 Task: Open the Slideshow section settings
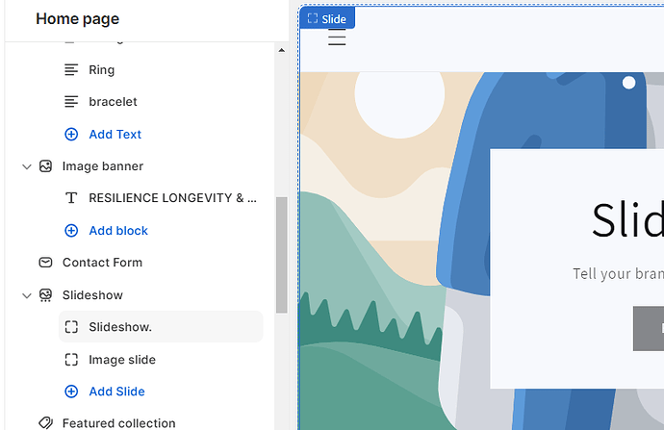pyautogui.click(x=92, y=295)
